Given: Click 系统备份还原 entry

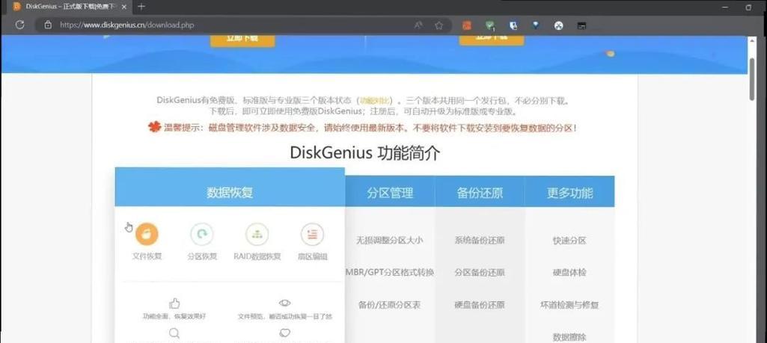Looking at the screenshot, I should coord(480,241).
